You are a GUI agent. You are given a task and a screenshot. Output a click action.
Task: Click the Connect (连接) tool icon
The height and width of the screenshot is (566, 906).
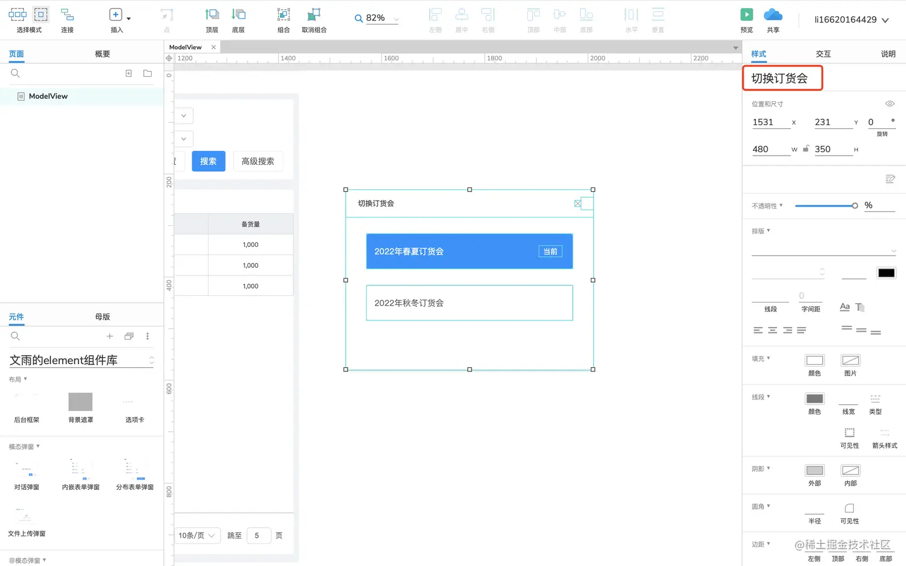pos(67,15)
